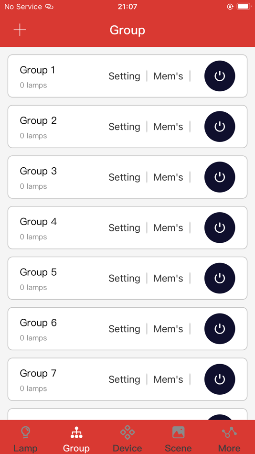The image size is (255, 454).
Task: Turn on Group 4 power button
Action: 220,227
